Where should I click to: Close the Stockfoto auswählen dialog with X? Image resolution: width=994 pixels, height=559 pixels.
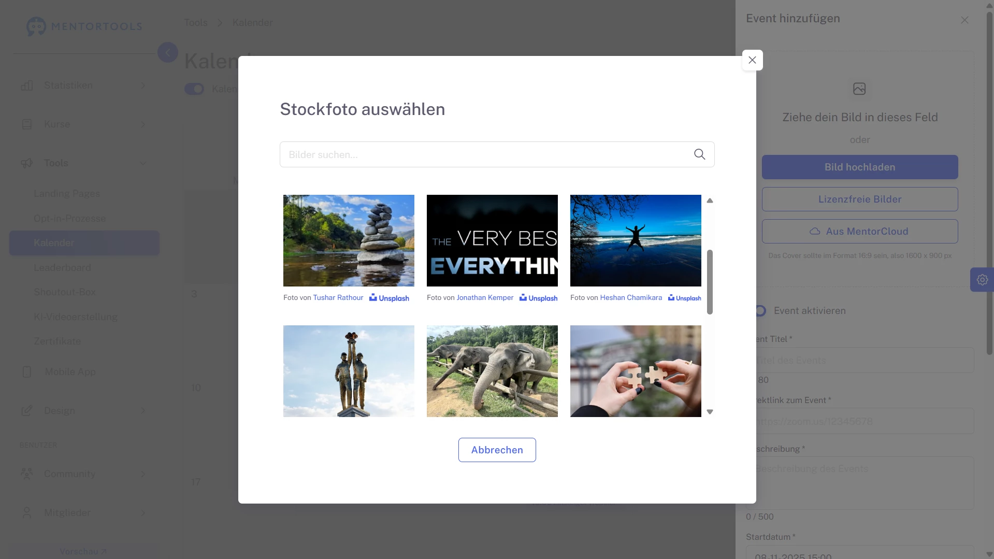click(752, 60)
